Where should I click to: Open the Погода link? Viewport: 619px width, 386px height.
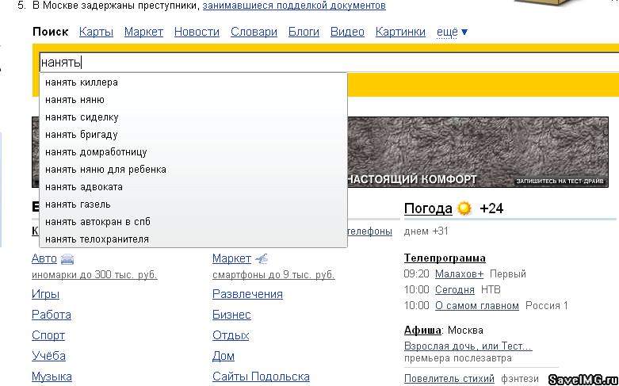point(428,208)
